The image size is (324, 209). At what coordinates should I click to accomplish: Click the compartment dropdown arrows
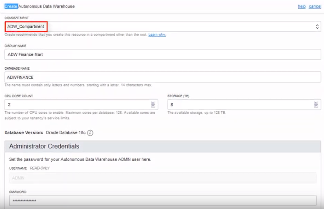click(x=317, y=26)
